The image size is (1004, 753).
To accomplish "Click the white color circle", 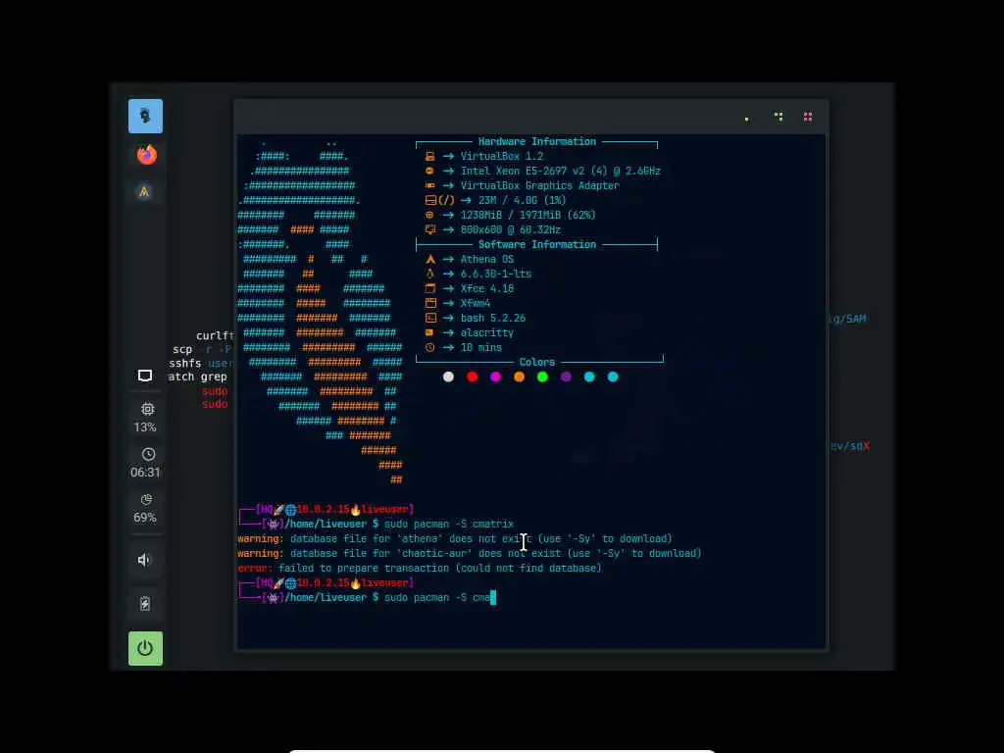I will (448, 376).
